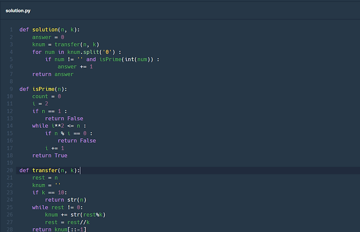
Task: Click empty line 8 in the editor
Action: pyautogui.click(x=188, y=82)
